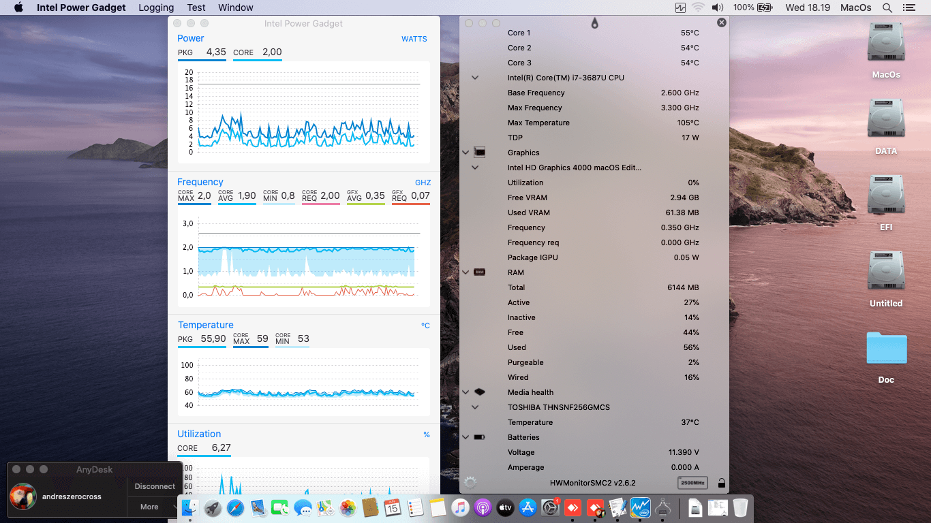The height and width of the screenshot is (523, 931).
Task: Open Calendar from the Dock
Action: (x=393, y=507)
